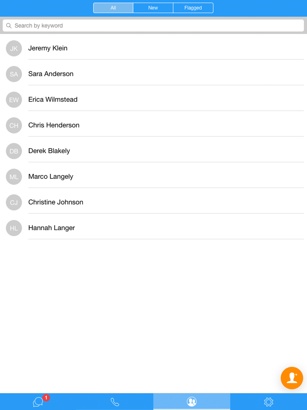Select Christine Johnson from the list
The height and width of the screenshot is (410, 307).
point(56,202)
